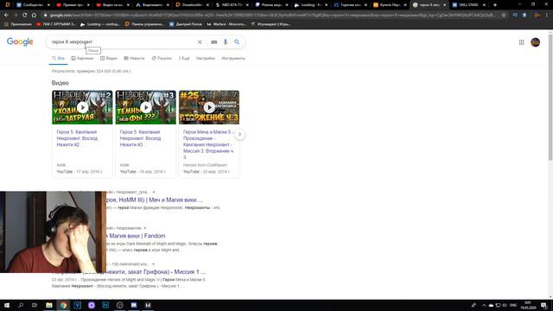
Task: Expand options for Fandom result URL
Action: (144, 228)
